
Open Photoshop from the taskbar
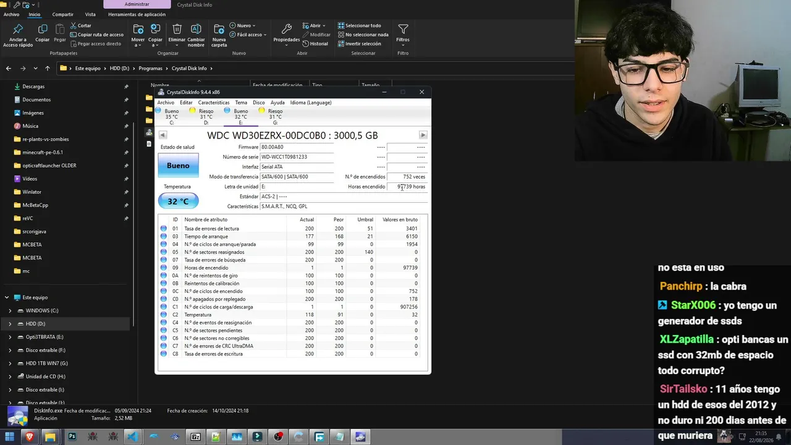coord(72,437)
